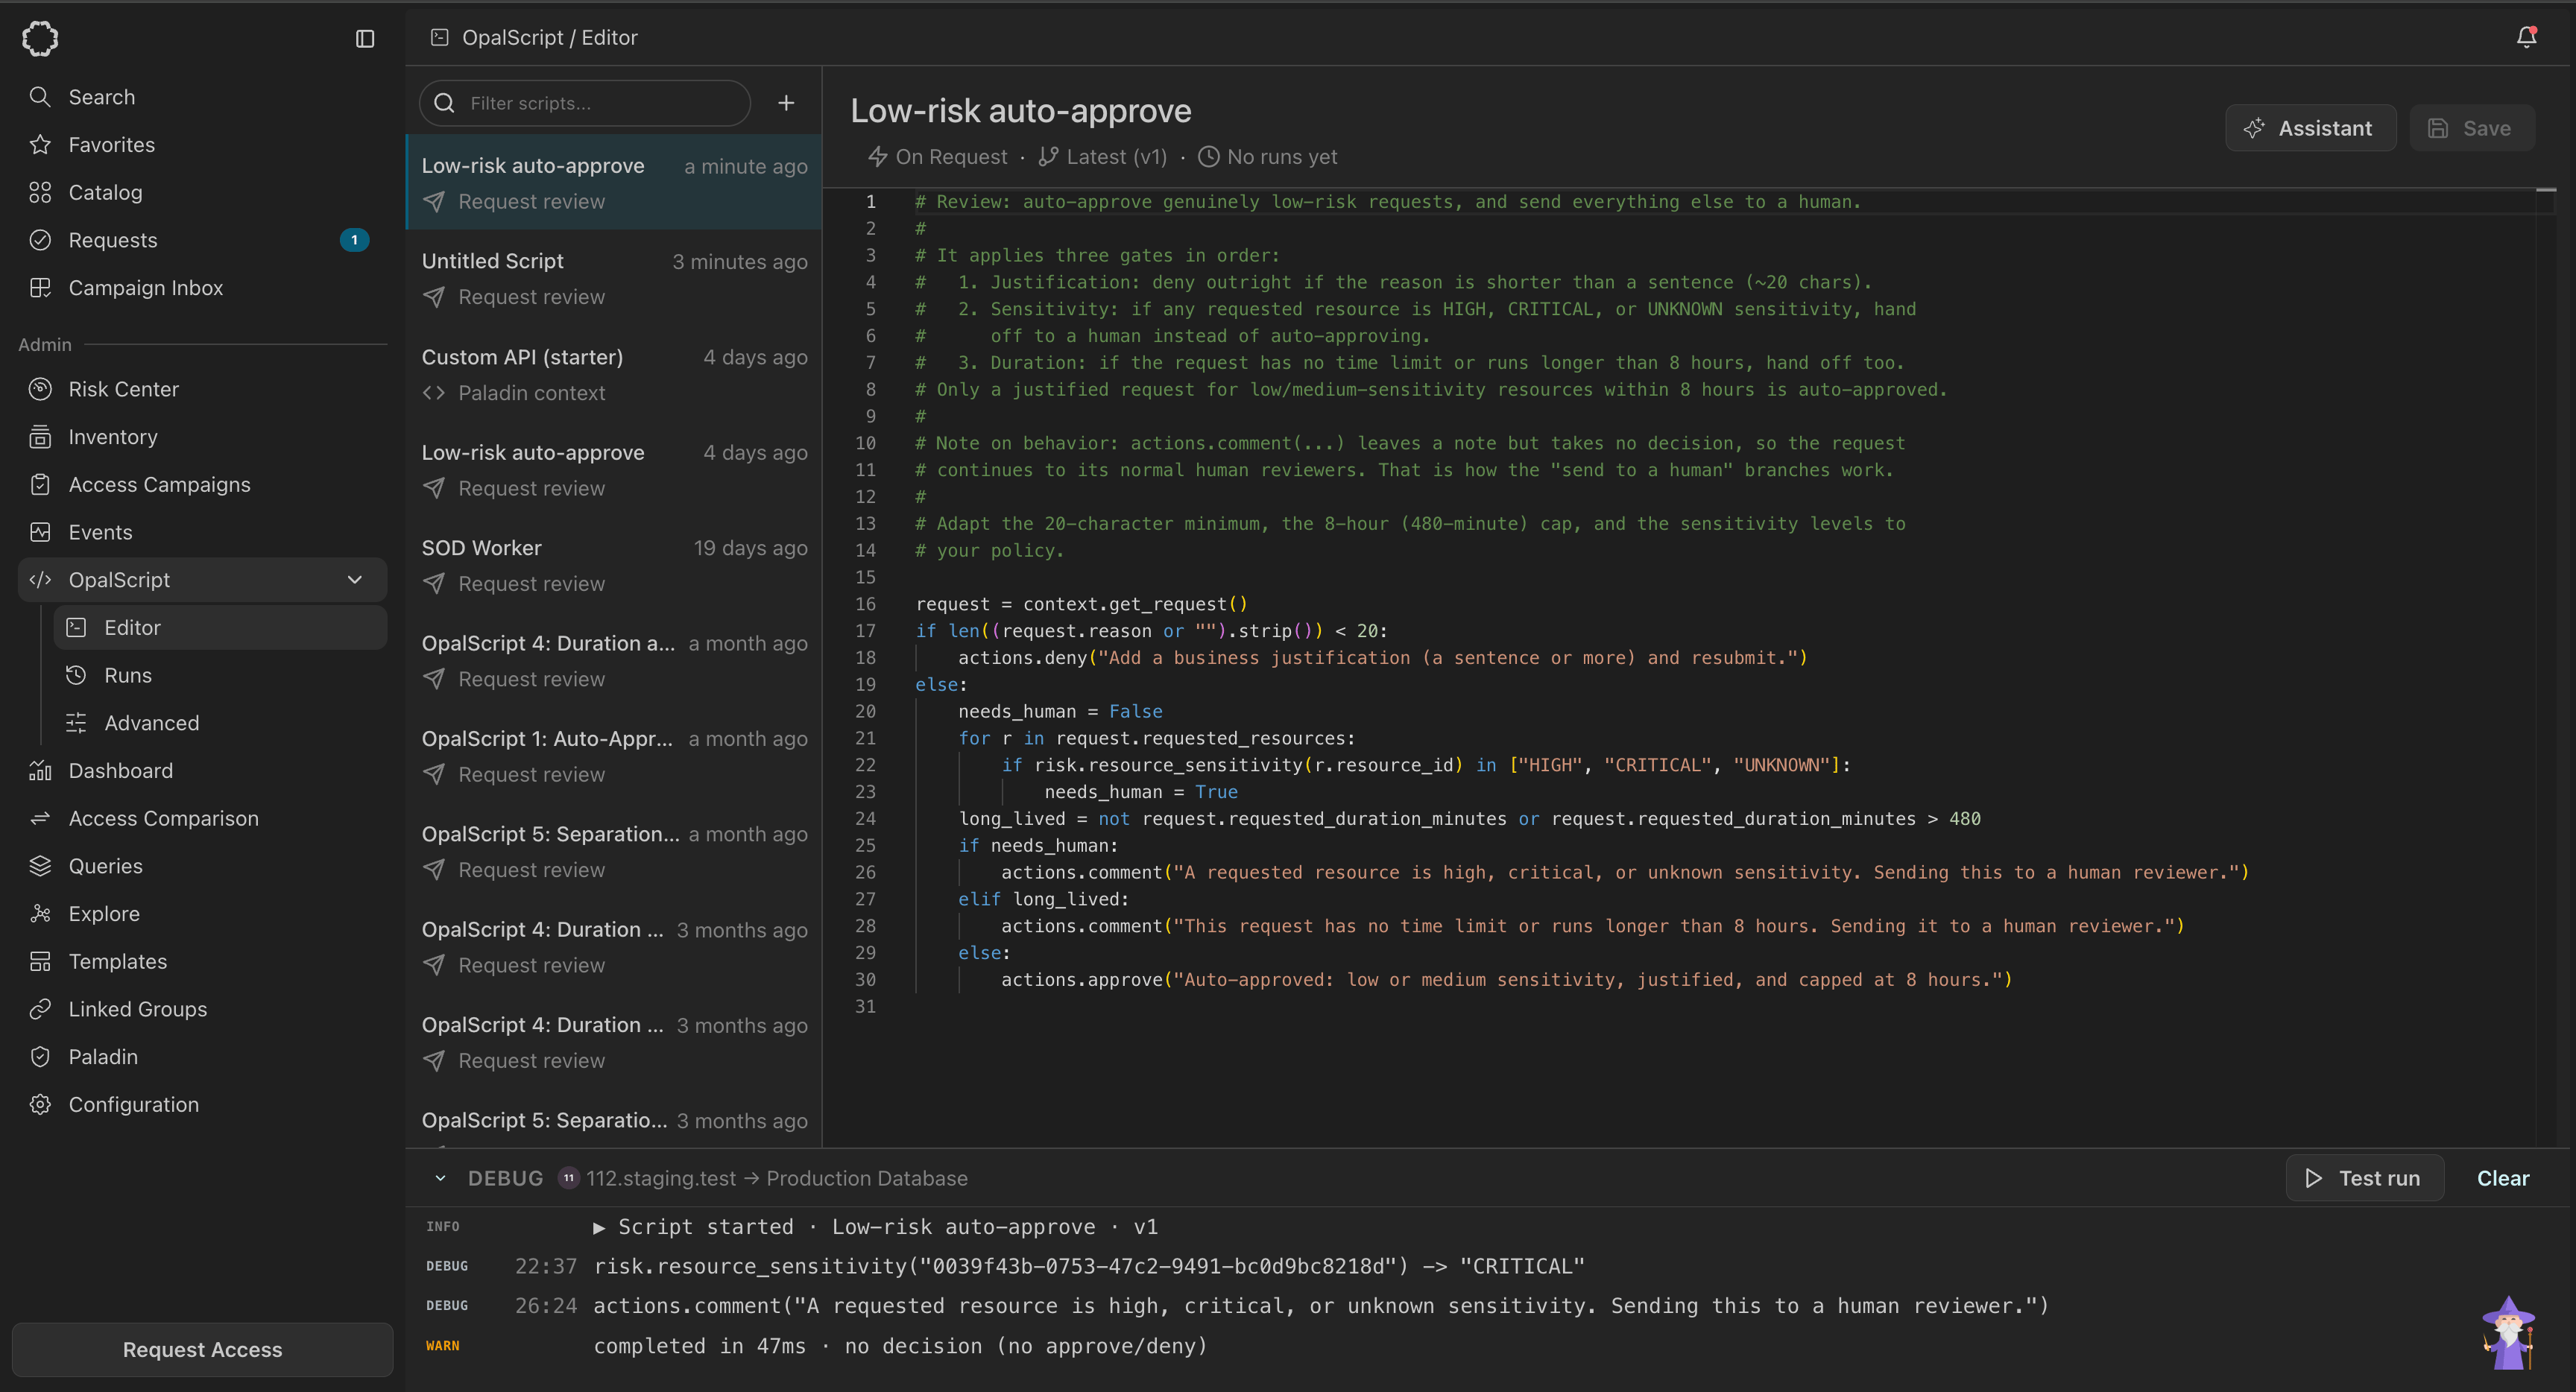Click the Latest (v1) version label
The width and height of the screenshot is (2576, 1392).
click(x=1103, y=157)
